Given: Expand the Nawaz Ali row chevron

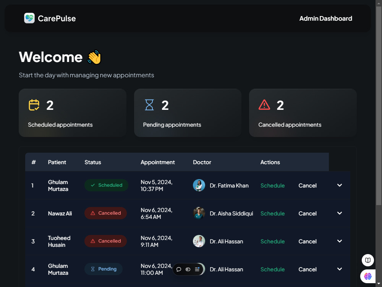Looking at the screenshot, I should click(x=339, y=213).
